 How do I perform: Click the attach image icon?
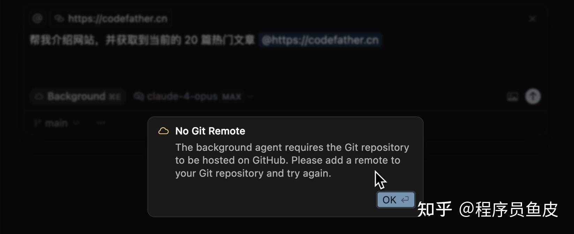(x=512, y=96)
